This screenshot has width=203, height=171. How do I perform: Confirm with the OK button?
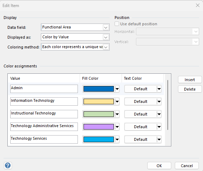click(x=159, y=166)
